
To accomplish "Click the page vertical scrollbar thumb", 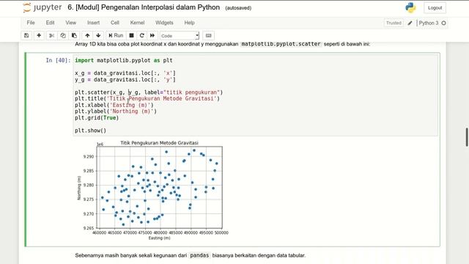I will [x=467, y=137].
